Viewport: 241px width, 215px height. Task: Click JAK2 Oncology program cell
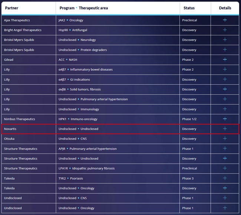tap(118, 20)
